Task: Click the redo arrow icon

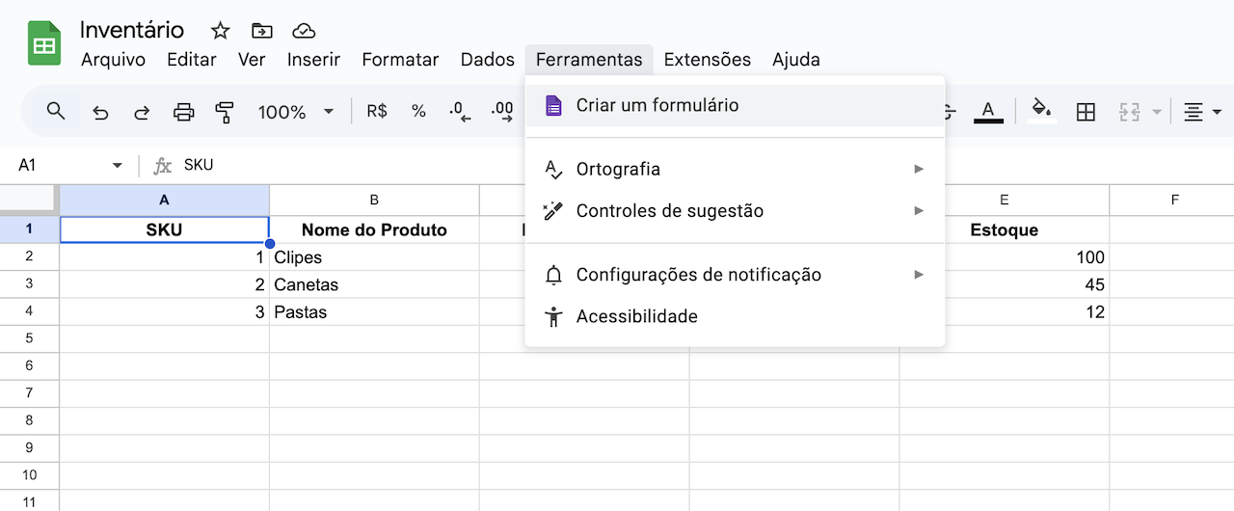Action: (142, 112)
